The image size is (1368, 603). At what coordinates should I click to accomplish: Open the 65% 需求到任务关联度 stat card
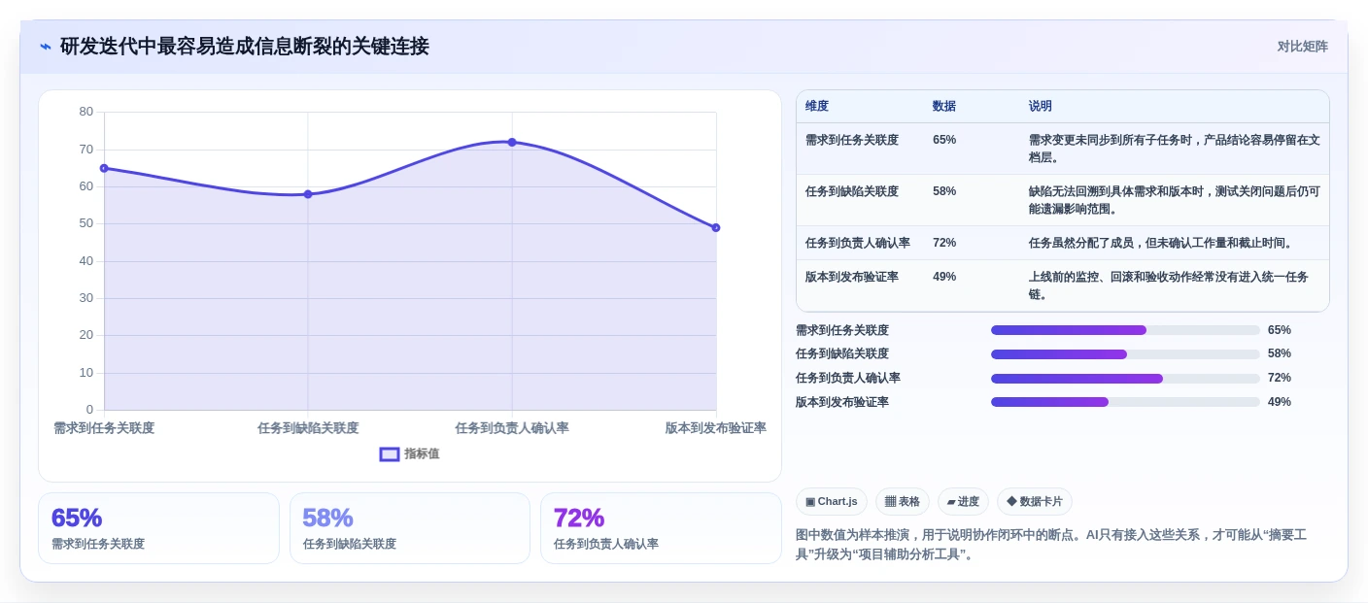(158, 528)
